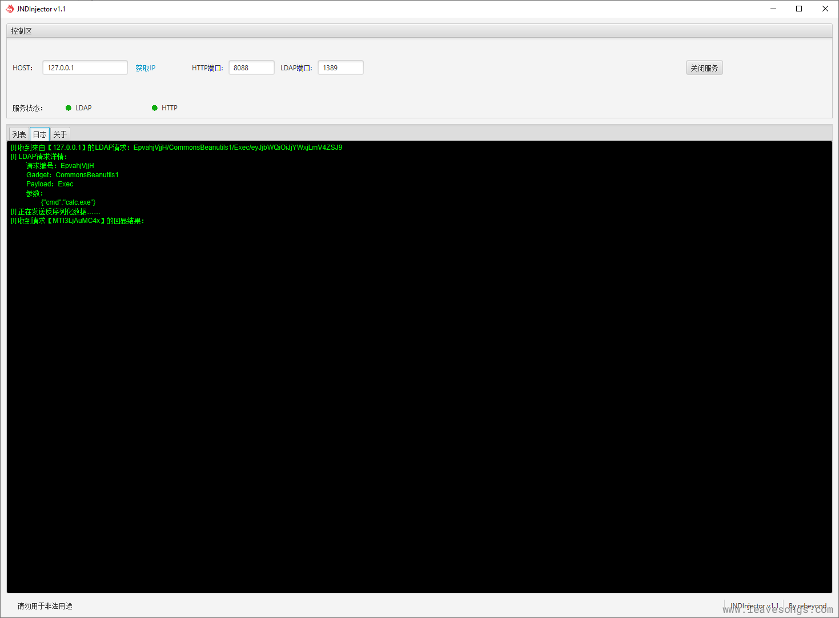Click the 获取IP link
The height and width of the screenshot is (618, 839).
point(145,68)
